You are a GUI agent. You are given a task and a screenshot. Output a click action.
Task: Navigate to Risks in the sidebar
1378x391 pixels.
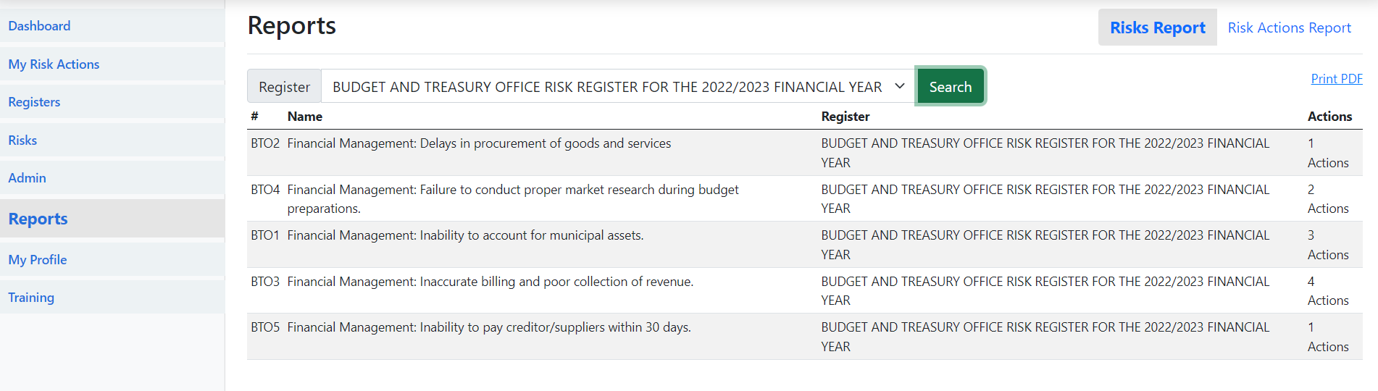click(22, 140)
